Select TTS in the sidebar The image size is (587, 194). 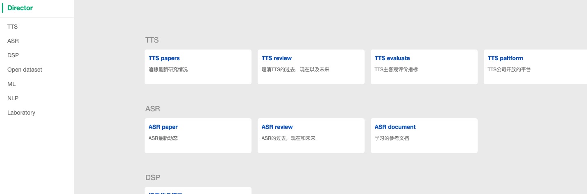pos(12,27)
